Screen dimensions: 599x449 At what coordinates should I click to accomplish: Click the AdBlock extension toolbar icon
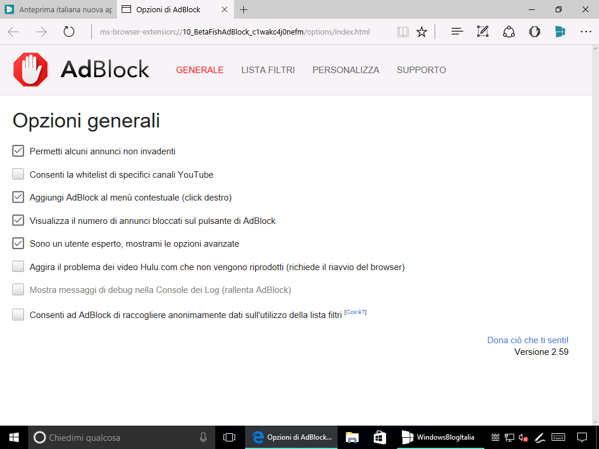[x=535, y=32]
